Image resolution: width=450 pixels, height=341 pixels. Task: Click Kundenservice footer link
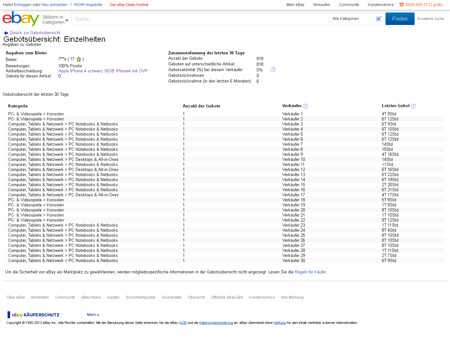pyautogui.click(x=262, y=297)
